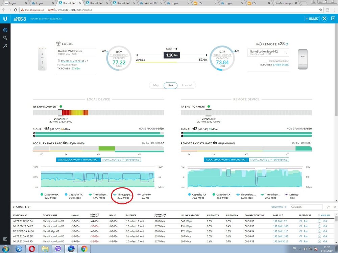Click the logout icon in top bar
The image size is (338, 253).
point(333,19)
